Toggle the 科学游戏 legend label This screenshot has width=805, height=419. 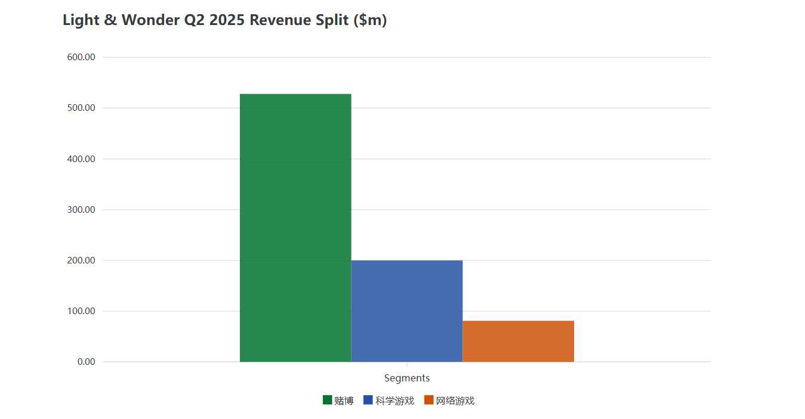395,401
